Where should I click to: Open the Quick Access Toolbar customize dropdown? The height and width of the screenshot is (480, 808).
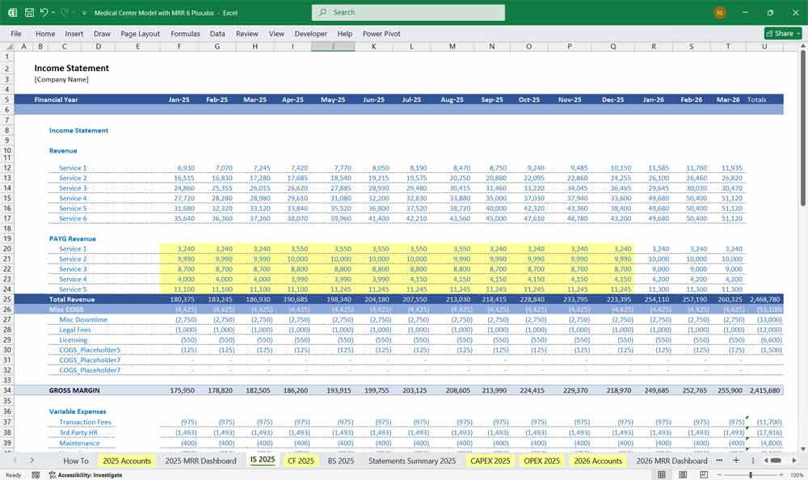click(x=83, y=11)
